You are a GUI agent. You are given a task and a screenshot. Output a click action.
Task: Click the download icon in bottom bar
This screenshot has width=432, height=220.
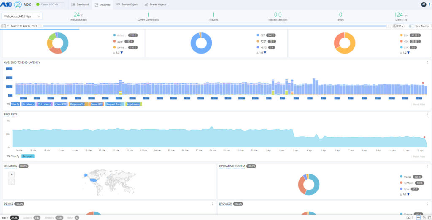point(409,218)
